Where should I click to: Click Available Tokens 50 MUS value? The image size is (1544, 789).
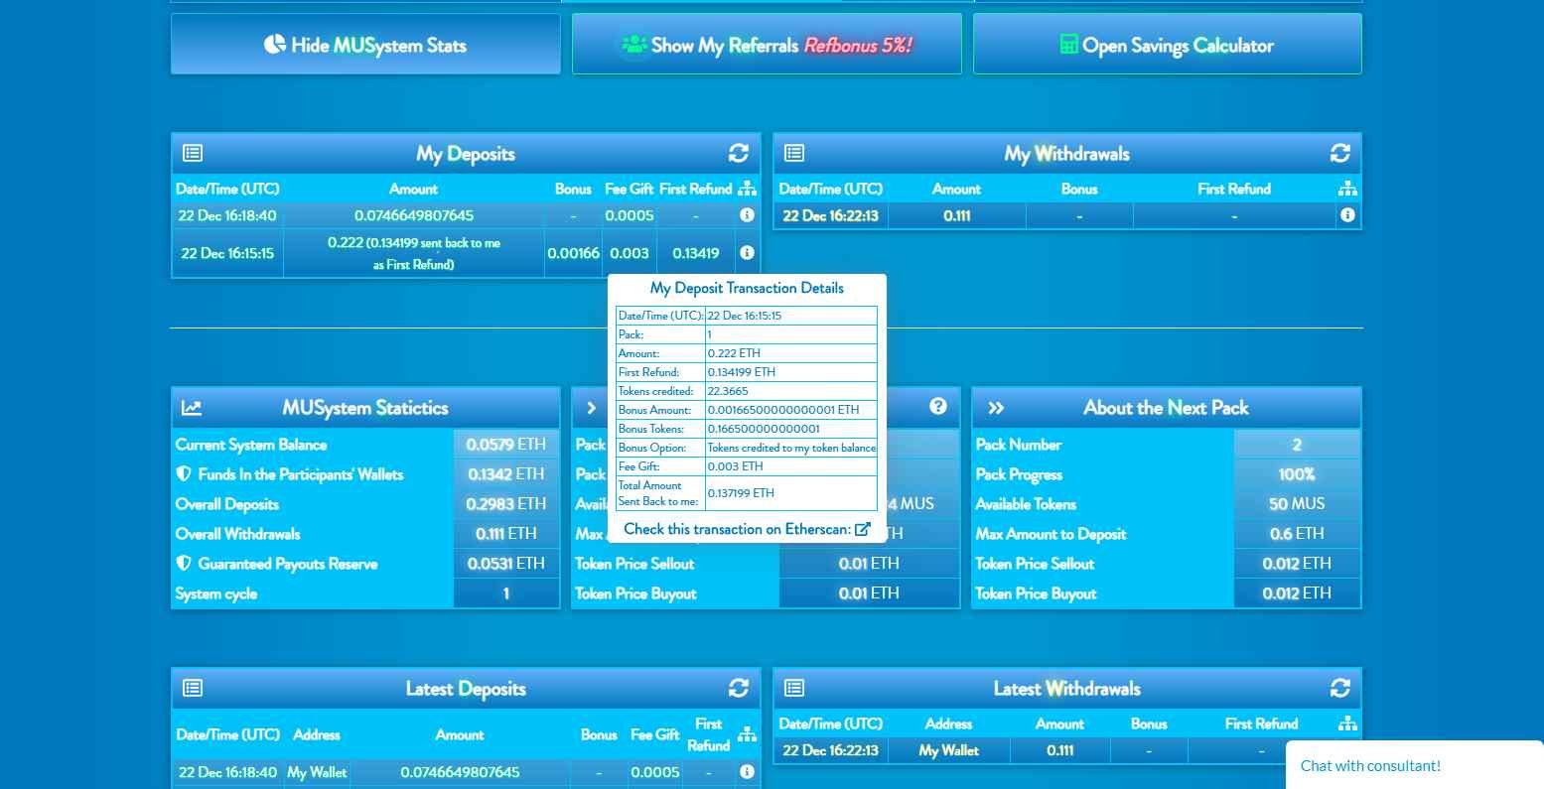click(1297, 504)
